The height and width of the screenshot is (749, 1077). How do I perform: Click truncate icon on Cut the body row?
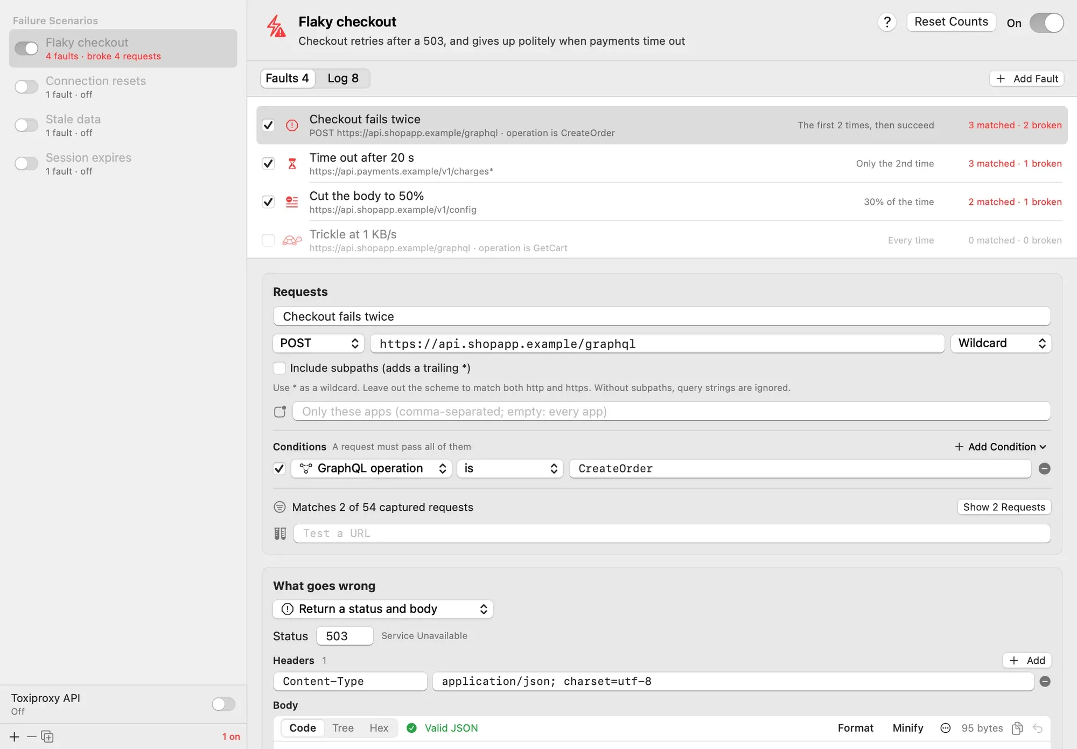coord(292,202)
